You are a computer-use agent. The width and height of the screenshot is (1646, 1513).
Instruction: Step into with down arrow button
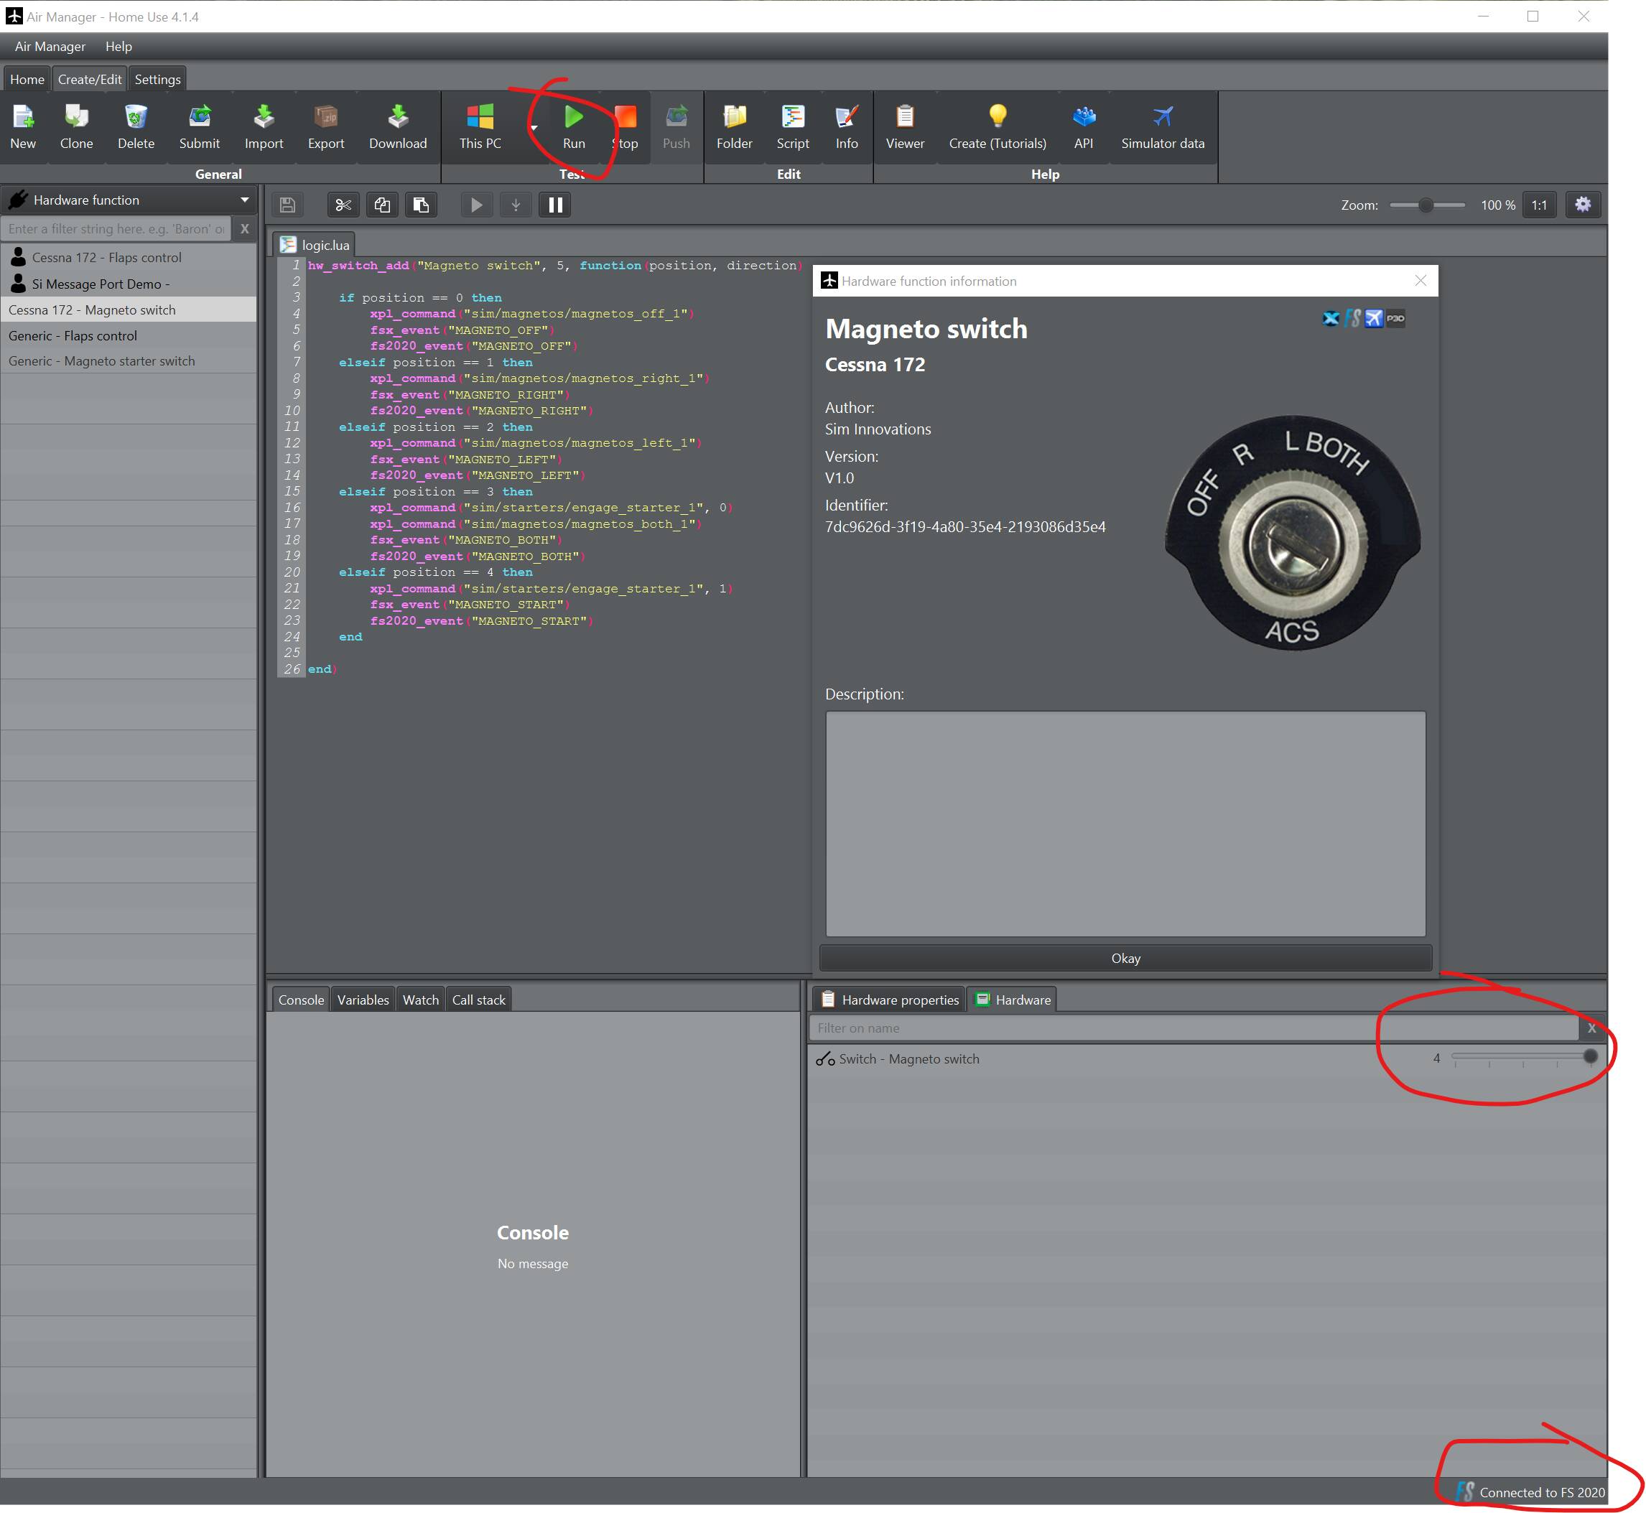click(x=516, y=205)
